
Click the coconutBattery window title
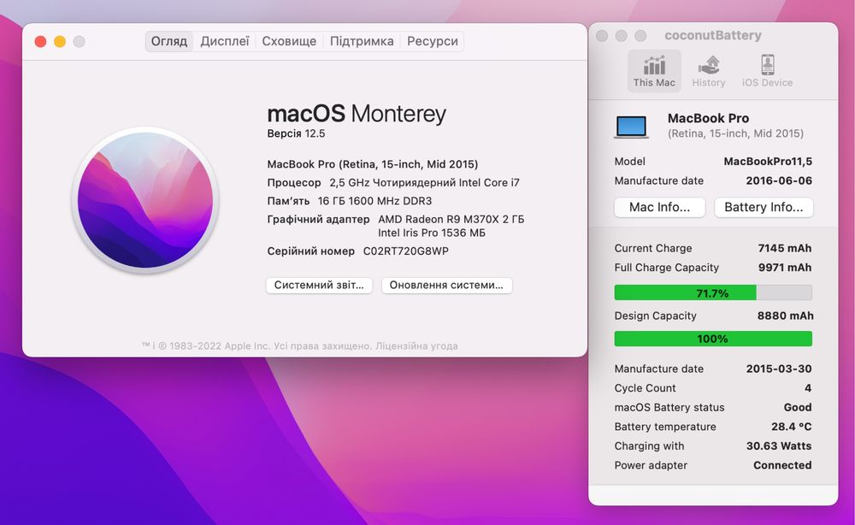[713, 35]
